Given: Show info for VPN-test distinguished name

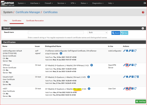Looking at the screenshot, I should (x=92, y=65).
